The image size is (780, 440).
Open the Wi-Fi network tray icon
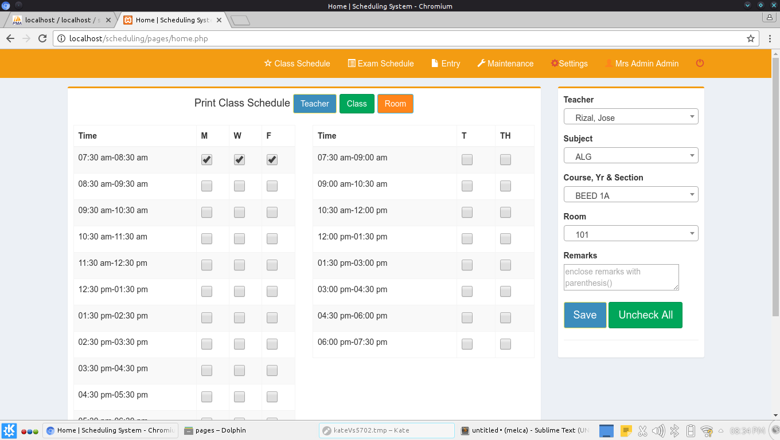(x=707, y=430)
